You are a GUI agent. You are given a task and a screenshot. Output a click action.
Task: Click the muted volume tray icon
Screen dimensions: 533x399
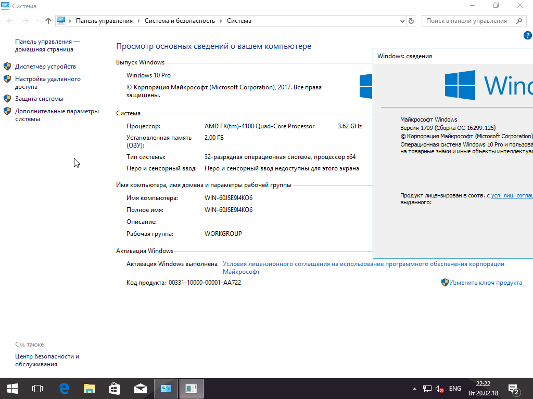coord(439,389)
